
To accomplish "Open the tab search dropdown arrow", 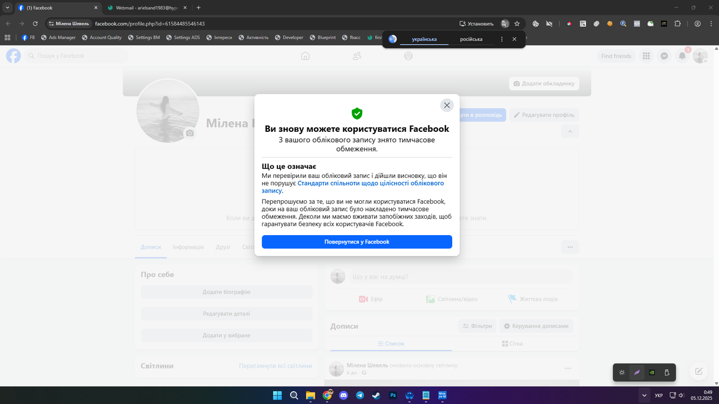I will click(7, 8).
